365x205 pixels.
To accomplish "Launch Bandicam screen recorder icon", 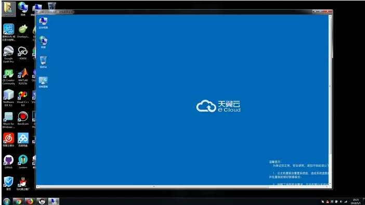I will [x=23, y=118].
